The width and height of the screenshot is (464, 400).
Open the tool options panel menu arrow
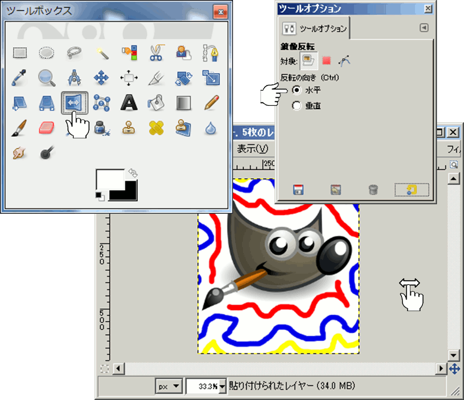point(424,28)
